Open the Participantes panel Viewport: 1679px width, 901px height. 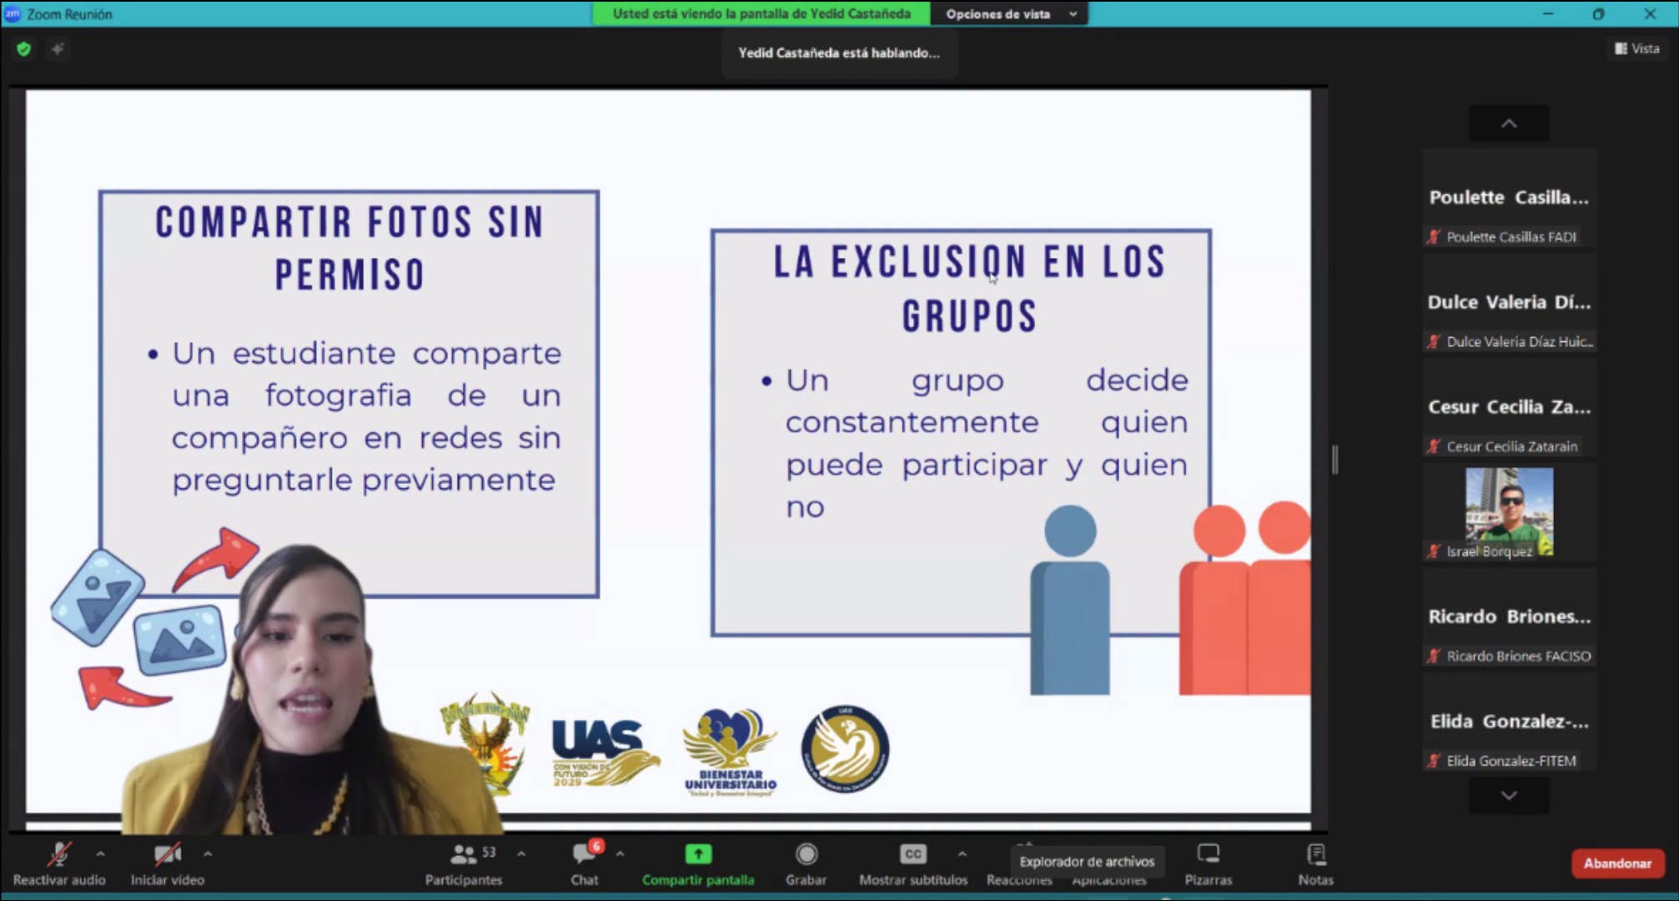pos(464,864)
